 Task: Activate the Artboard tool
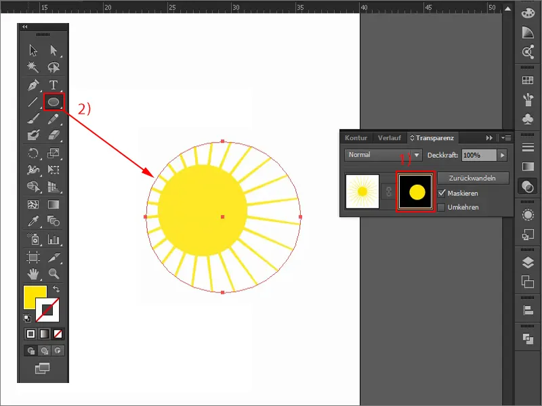33,257
